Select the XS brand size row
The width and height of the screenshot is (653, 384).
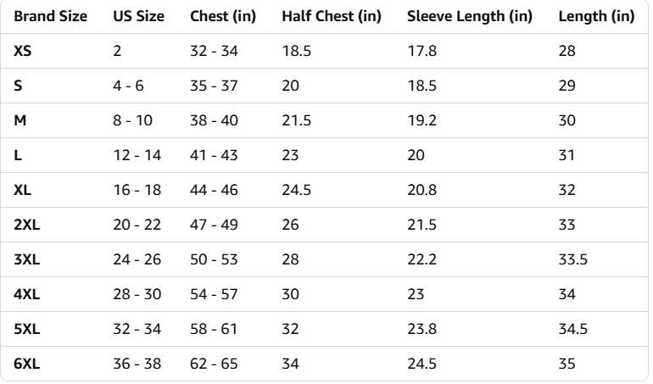coord(24,51)
